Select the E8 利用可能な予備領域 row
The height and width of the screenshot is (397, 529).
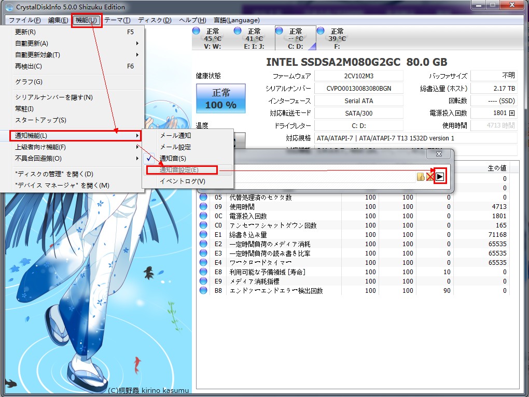[x=353, y=272]
